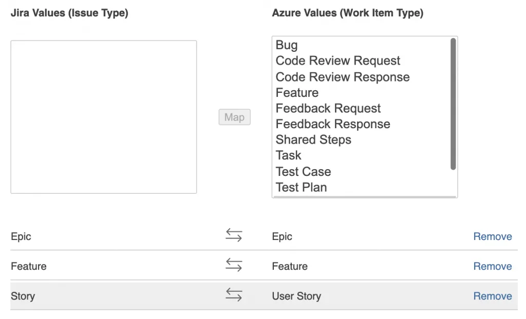Remove the Epic to Epic mapping
The image size is (526, 319).
coord(492,236)
